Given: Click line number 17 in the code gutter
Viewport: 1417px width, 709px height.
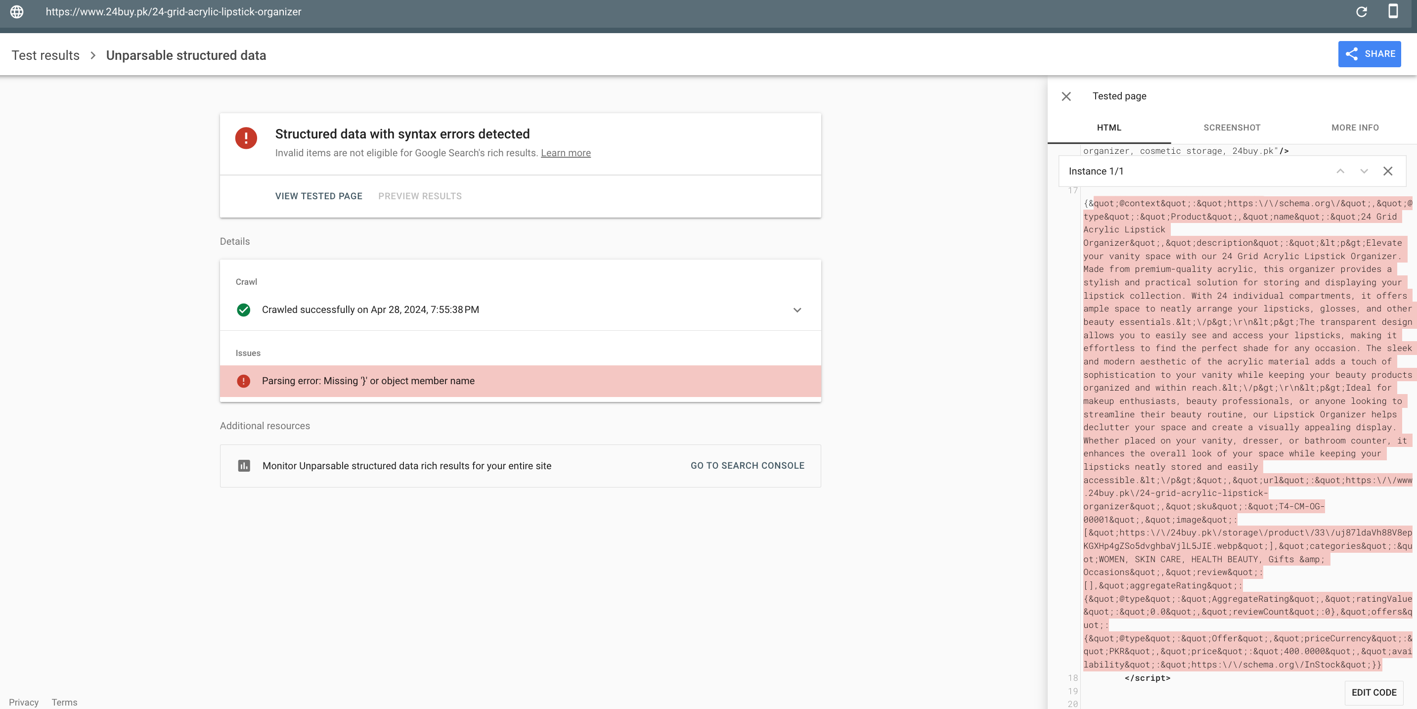Looking at the screenshot, I should (1072, 190).
